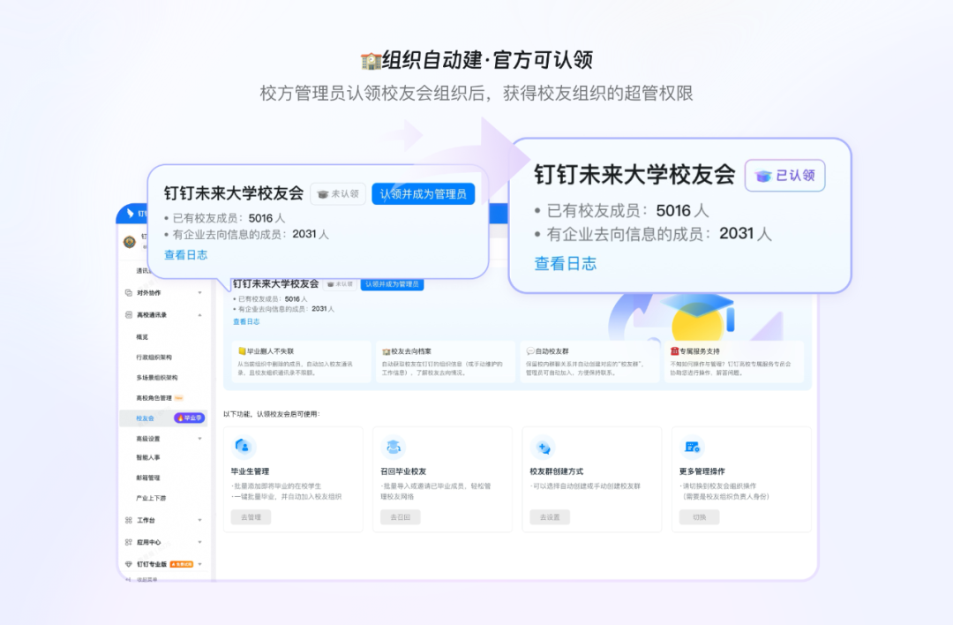
Task: Collapse the 高校通讯录 section arrow
Action: click(199, 315)
